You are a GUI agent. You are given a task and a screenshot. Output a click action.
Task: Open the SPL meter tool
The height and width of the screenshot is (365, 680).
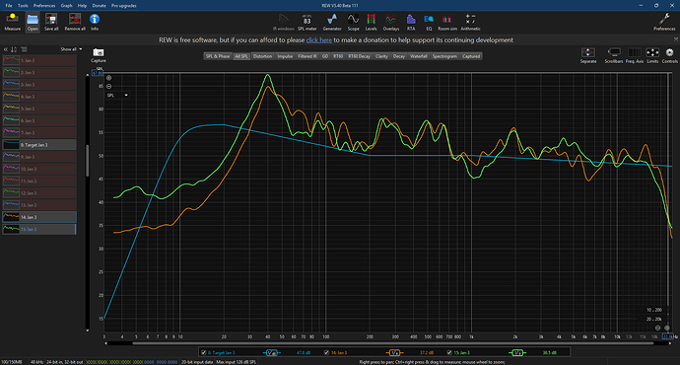307,23
